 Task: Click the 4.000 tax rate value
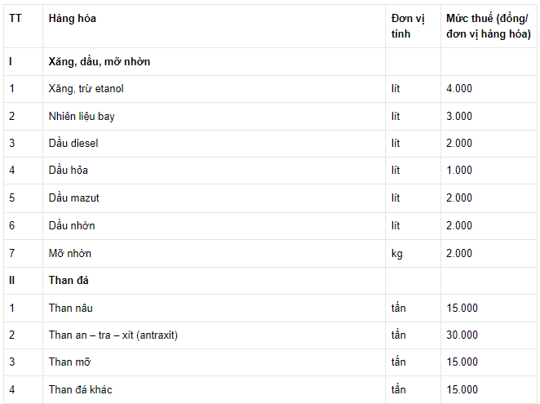click(459, 88)
